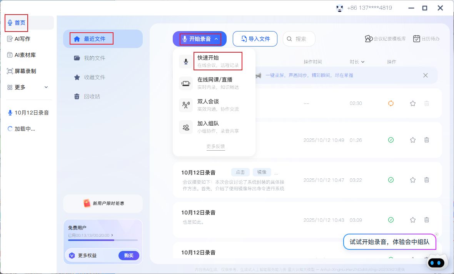Click the free usage time progress bar
Screen dimensions: 454x274
point(103,240)
